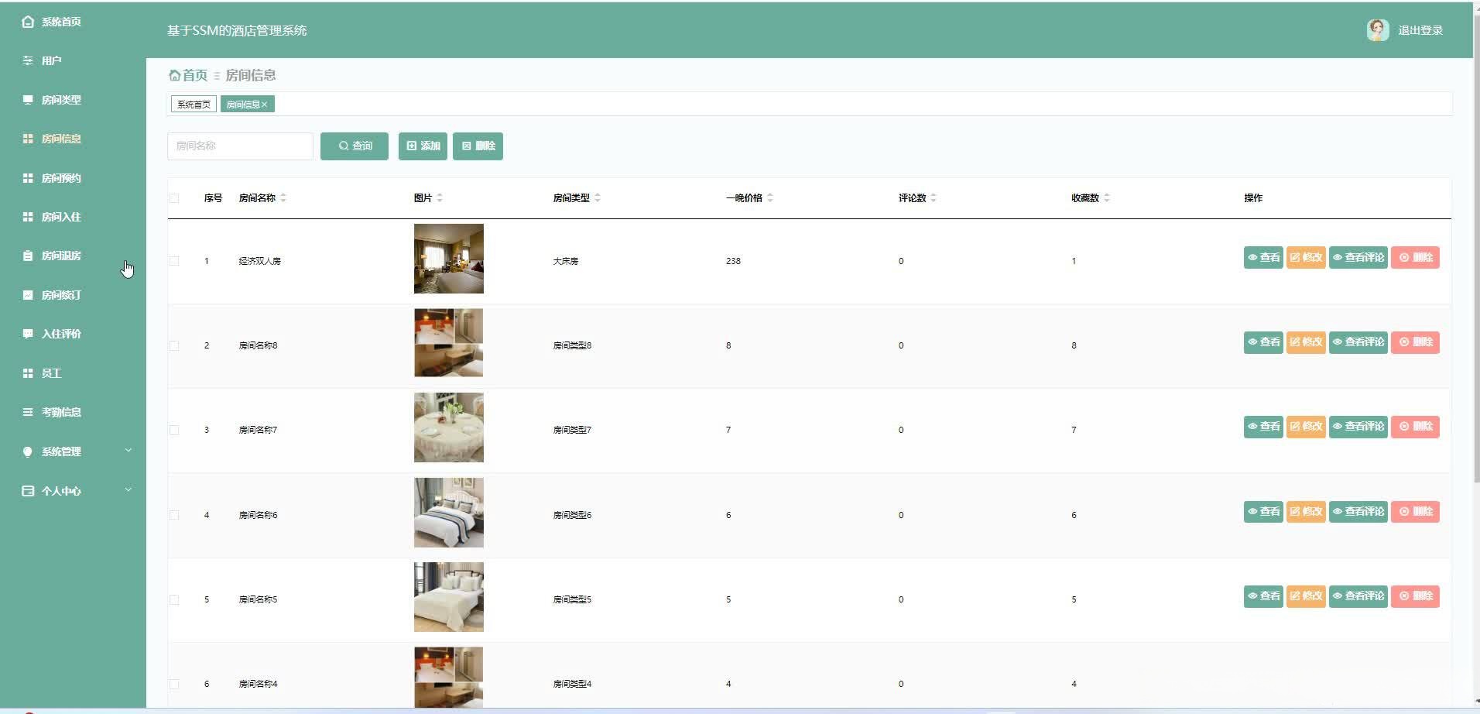
Task: Click the 考勤信息 list icon
Action: 28,412
